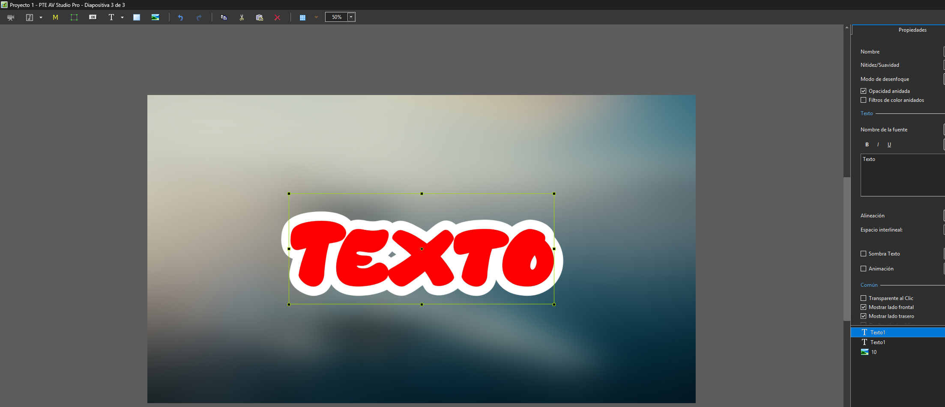Click the video camera icon in toolbar
Image resolution: width=945 pixels, height=407 pixels.
11,18
